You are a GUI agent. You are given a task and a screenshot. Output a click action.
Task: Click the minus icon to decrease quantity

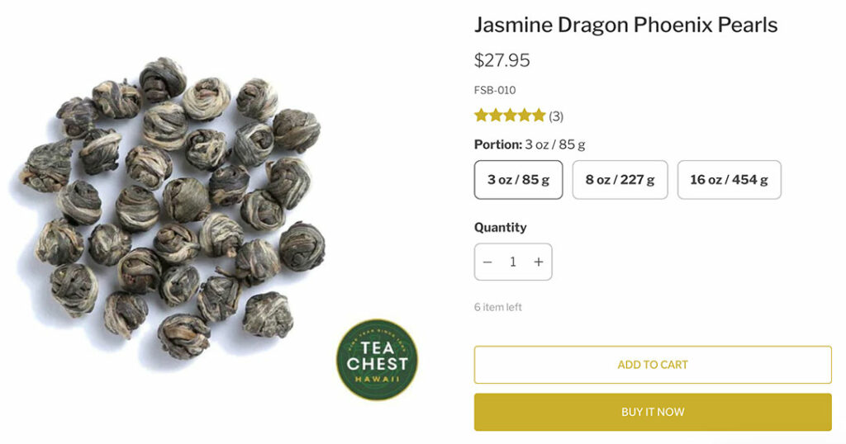[487, 262]
